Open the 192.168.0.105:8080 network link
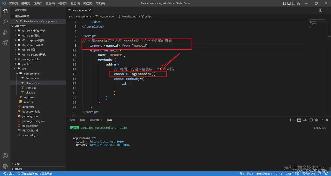Image resolution: width=331 pixels, height=176 pixels. pyautogui.click(x=110, y=145)
